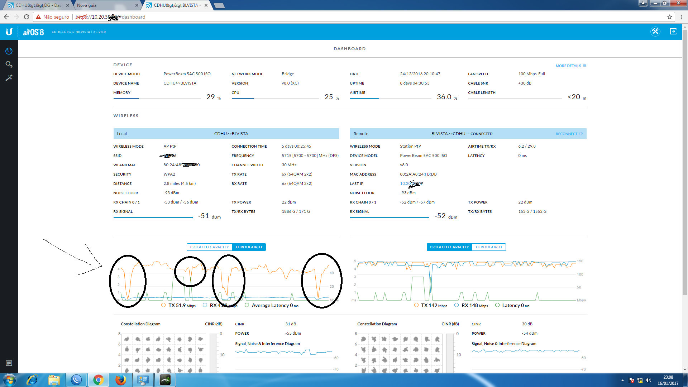
Task: Open the wizard wand sidebar icon
Action: point(9,78)
